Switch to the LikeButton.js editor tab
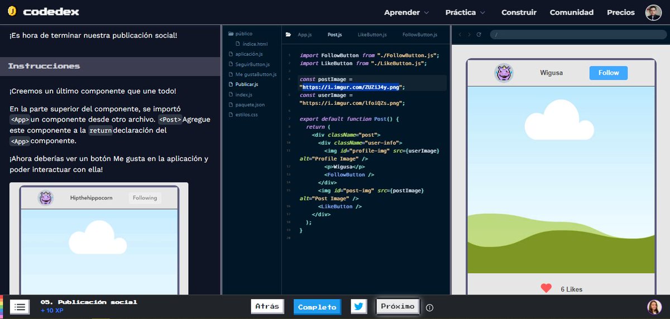The width and height of the screenshot is (670, 319). (372, 35)
